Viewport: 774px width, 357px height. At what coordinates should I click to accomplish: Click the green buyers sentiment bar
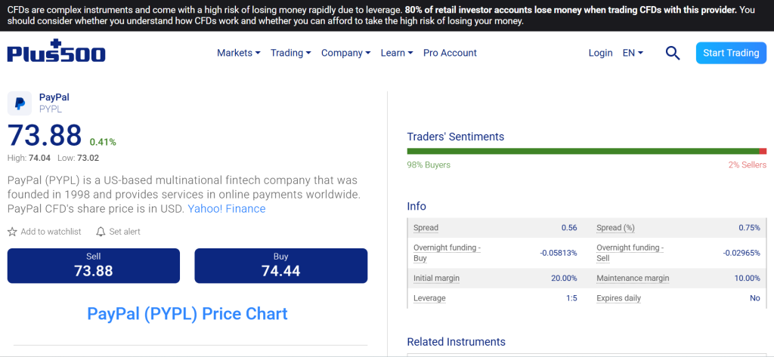coord(582,152)
